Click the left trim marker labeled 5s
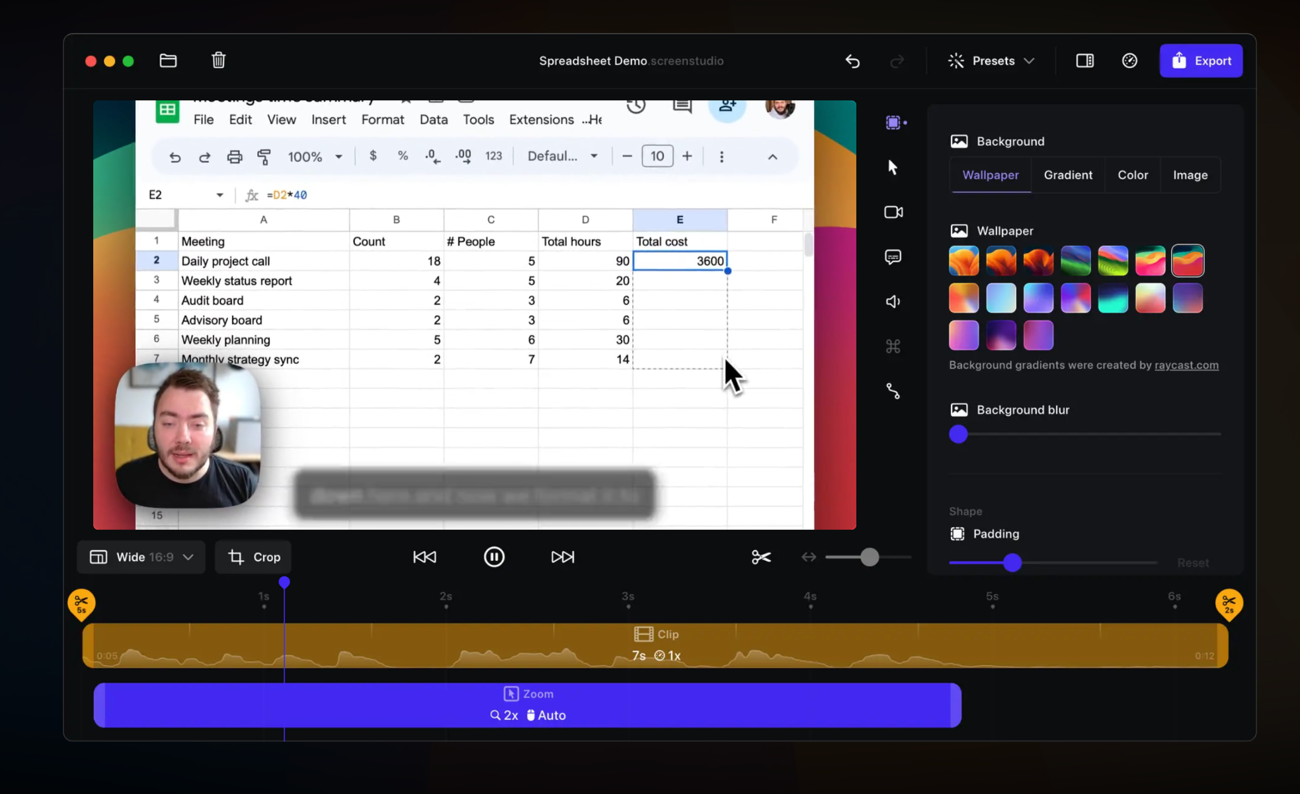Image resolution: width=1300 pixels, height=794 pixels. click(x=81, y=604)
